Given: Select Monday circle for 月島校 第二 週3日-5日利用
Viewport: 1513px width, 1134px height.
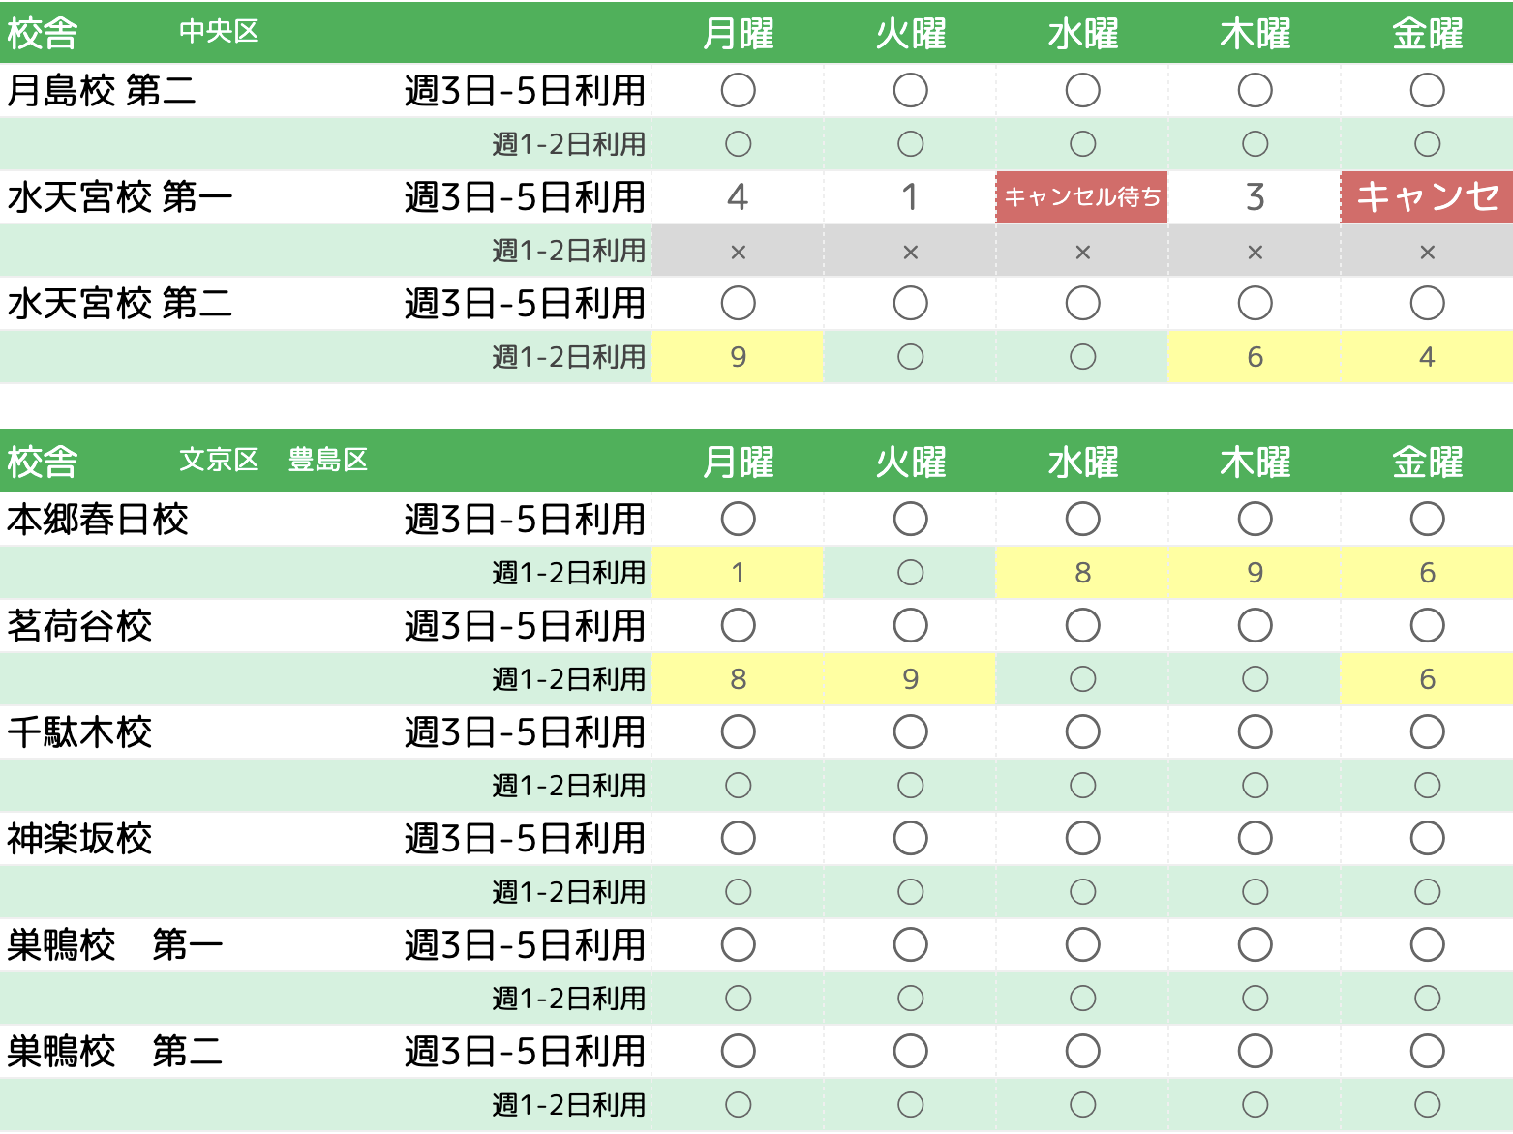Looking at the screenshot, I should 738,91.
